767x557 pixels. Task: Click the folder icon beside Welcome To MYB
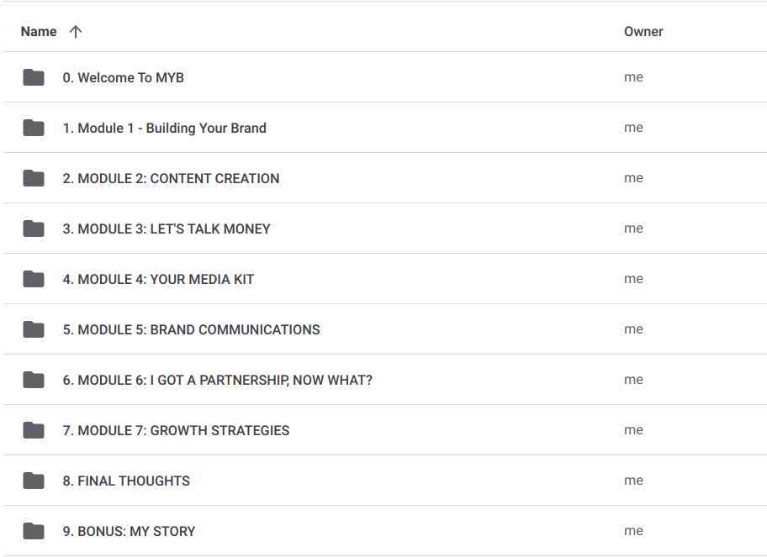pos(34,78)
